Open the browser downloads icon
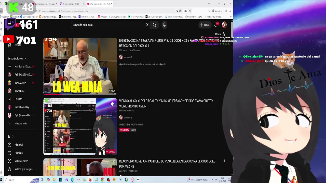Viewport: 326px width, 183px height. pos(209,11)
